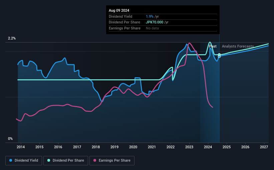
Task: Click the 2018 year label on the axis
Action: (x=96, y=147)
